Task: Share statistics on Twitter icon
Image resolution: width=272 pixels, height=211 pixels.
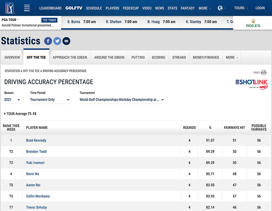Action: (57, 41)
